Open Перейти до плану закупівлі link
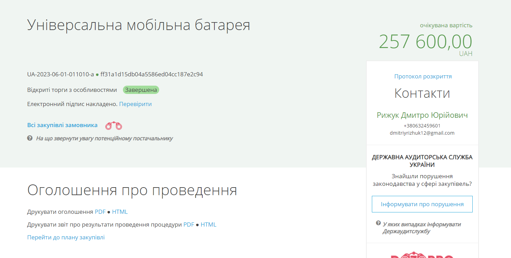 point(66,237)
